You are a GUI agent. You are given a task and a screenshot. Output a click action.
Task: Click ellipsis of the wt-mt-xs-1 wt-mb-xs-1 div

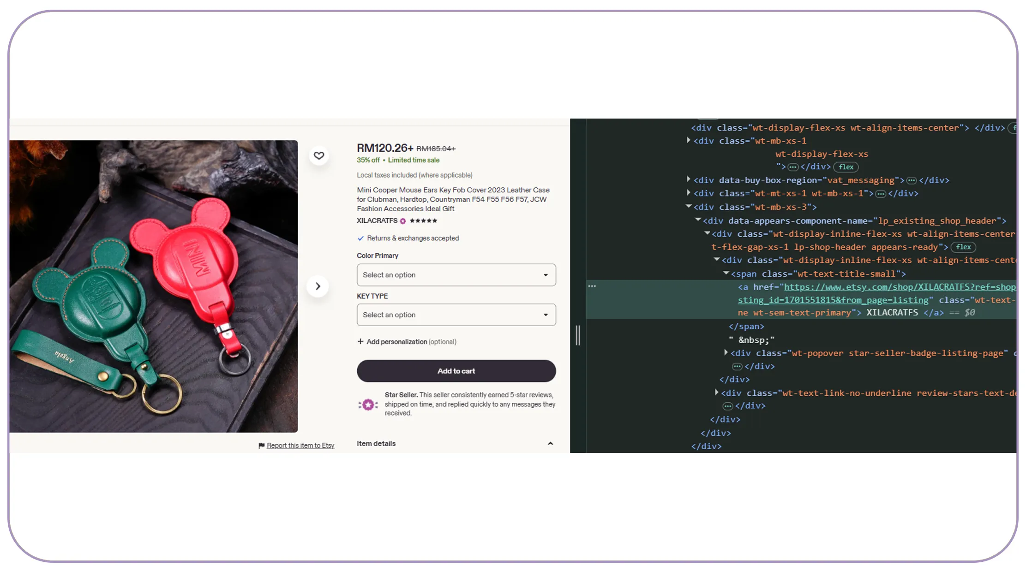tap(881, 194)
